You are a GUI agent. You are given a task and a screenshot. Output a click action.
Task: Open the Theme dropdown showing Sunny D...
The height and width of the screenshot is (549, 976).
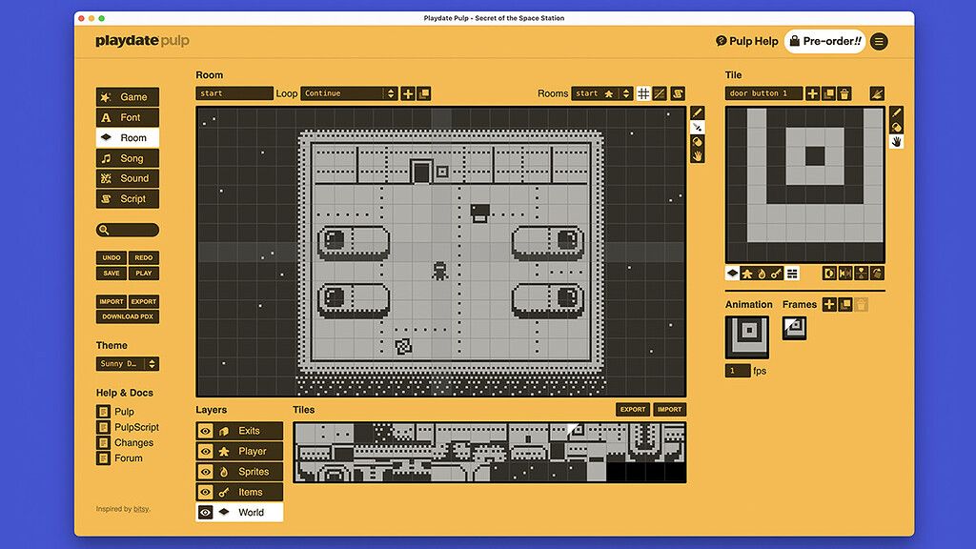(127, 363)
